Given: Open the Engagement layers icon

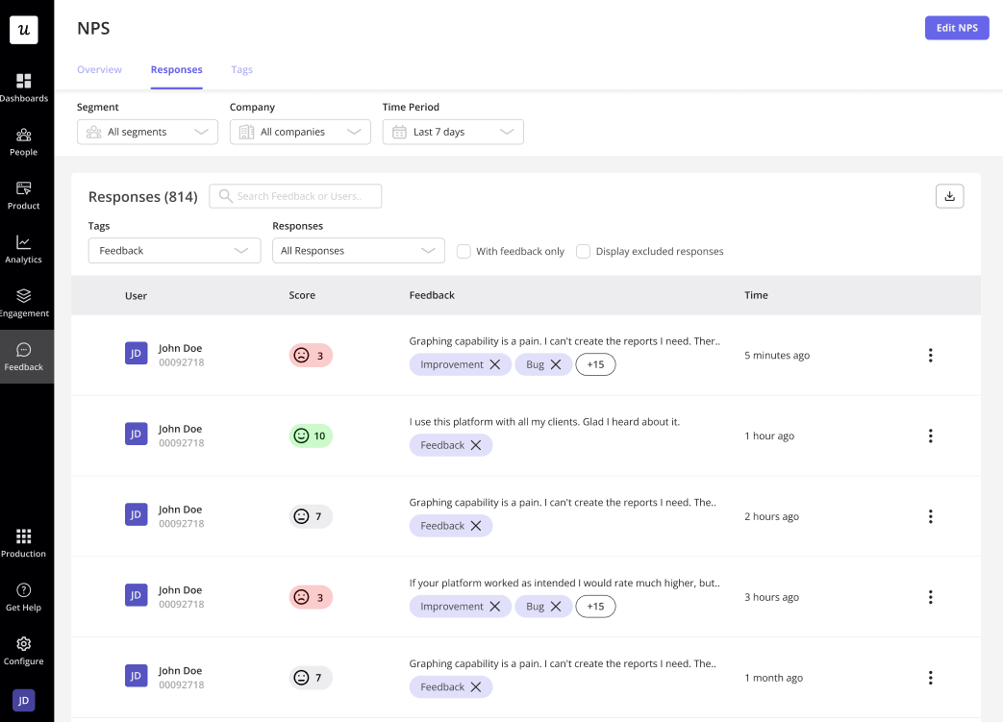Looking at the screenshot, I should point(24,303).
